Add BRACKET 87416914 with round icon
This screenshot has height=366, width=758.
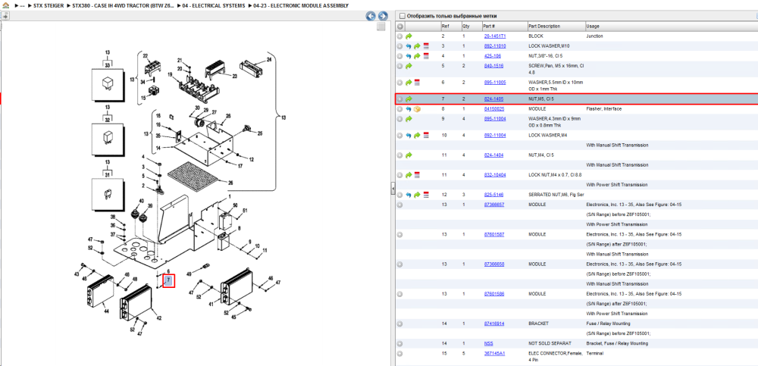pyautogui.click(x=399, y=324)
